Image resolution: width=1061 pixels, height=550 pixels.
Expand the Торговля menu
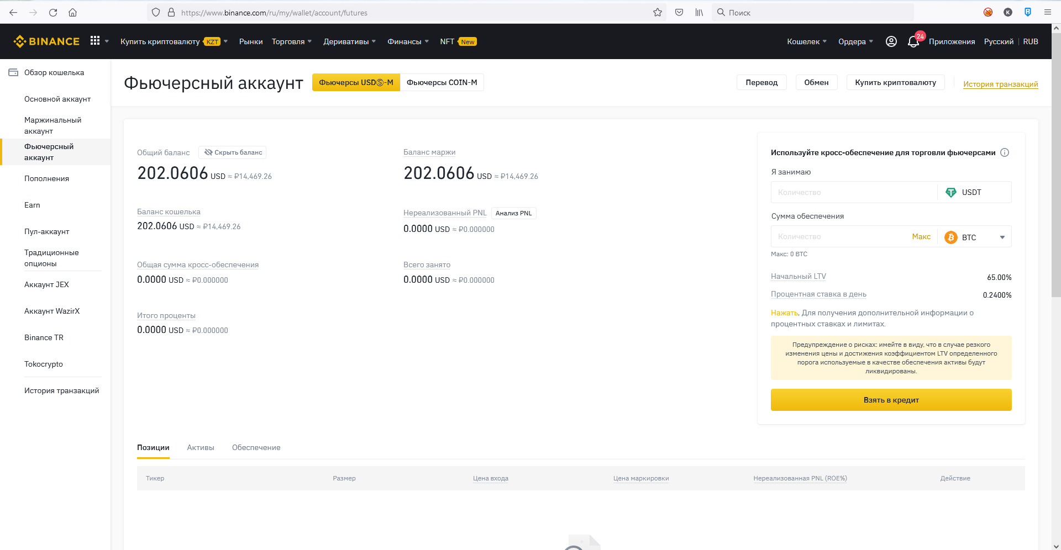[x=292, y=41]
